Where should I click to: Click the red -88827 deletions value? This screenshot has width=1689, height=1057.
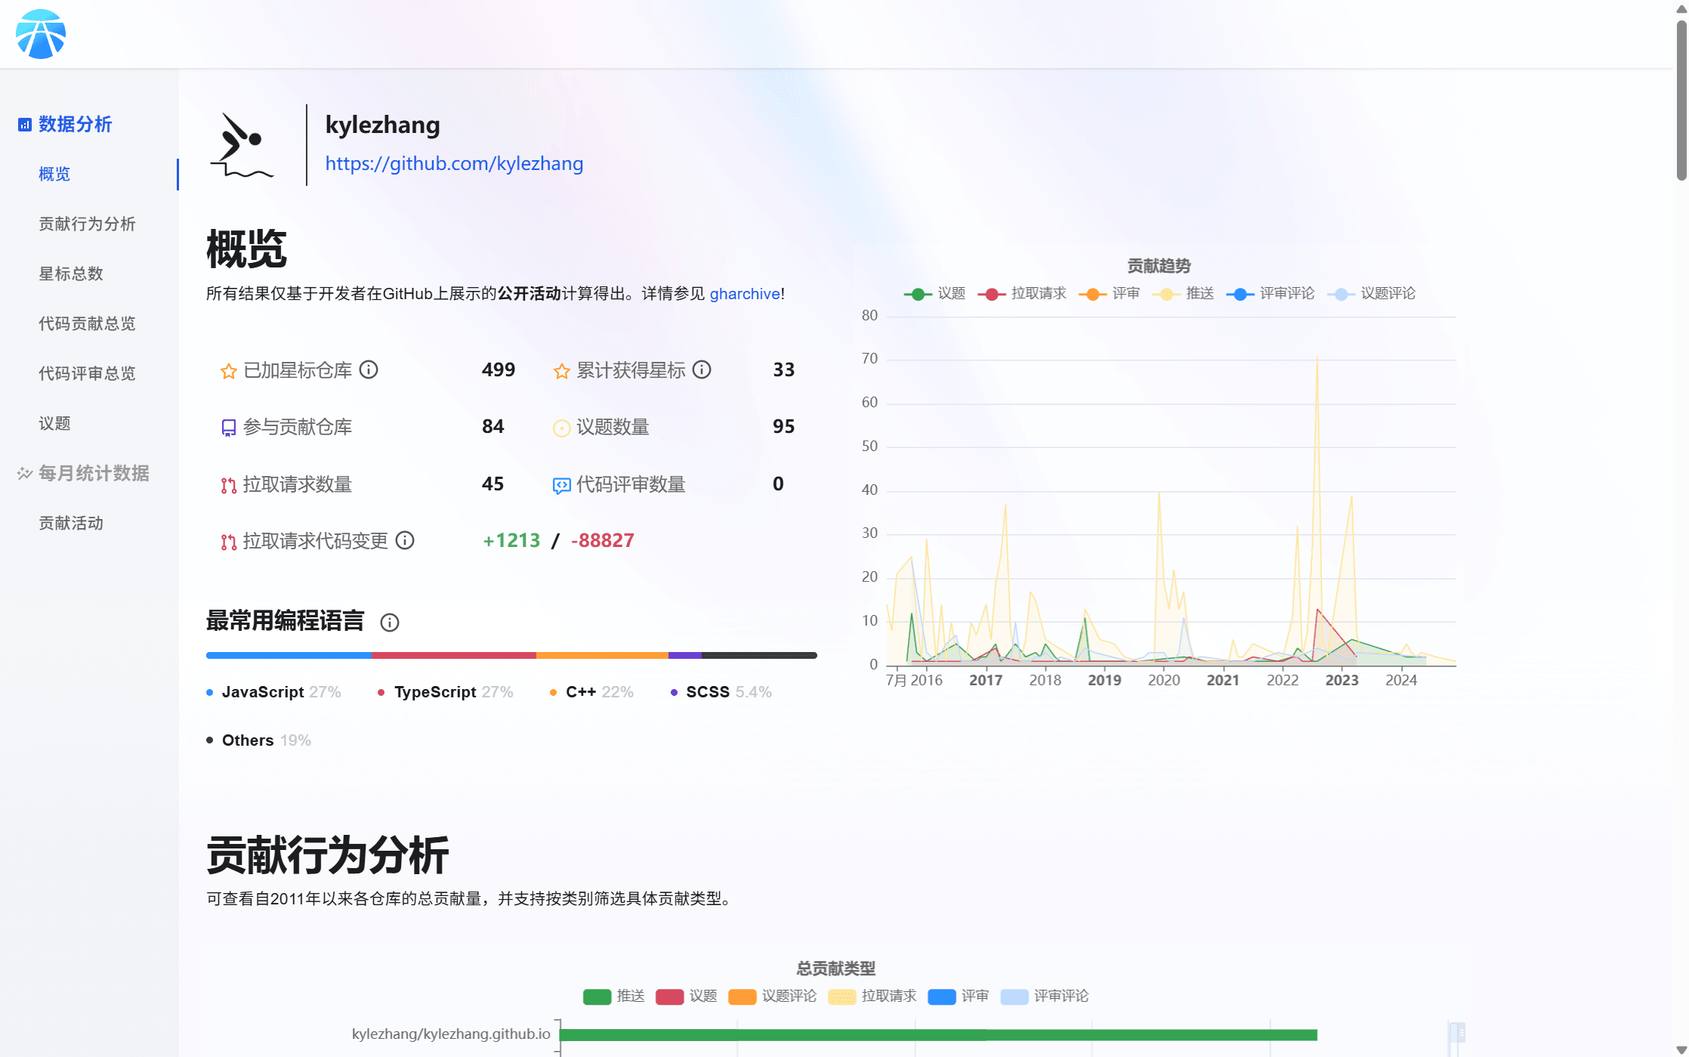click(602, 541)
